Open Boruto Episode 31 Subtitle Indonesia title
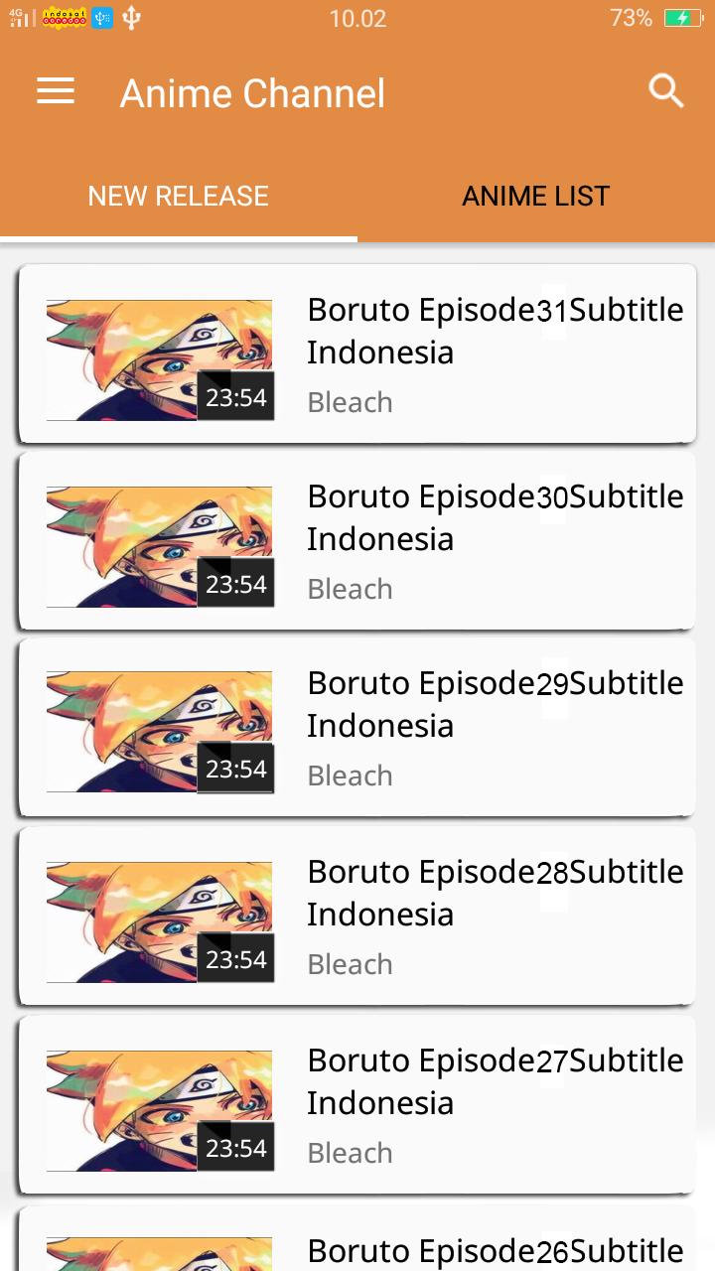Screen dimensions: 715x1271 pyautogui.click(x=496, y=331)
